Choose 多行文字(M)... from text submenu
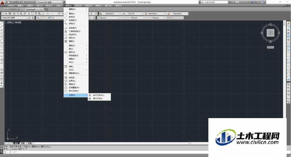291x157 pixels. point(99,95)
